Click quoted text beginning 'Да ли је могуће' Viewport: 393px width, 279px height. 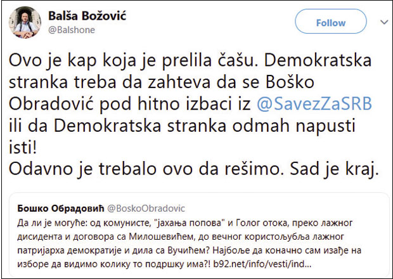pos(190,221)
